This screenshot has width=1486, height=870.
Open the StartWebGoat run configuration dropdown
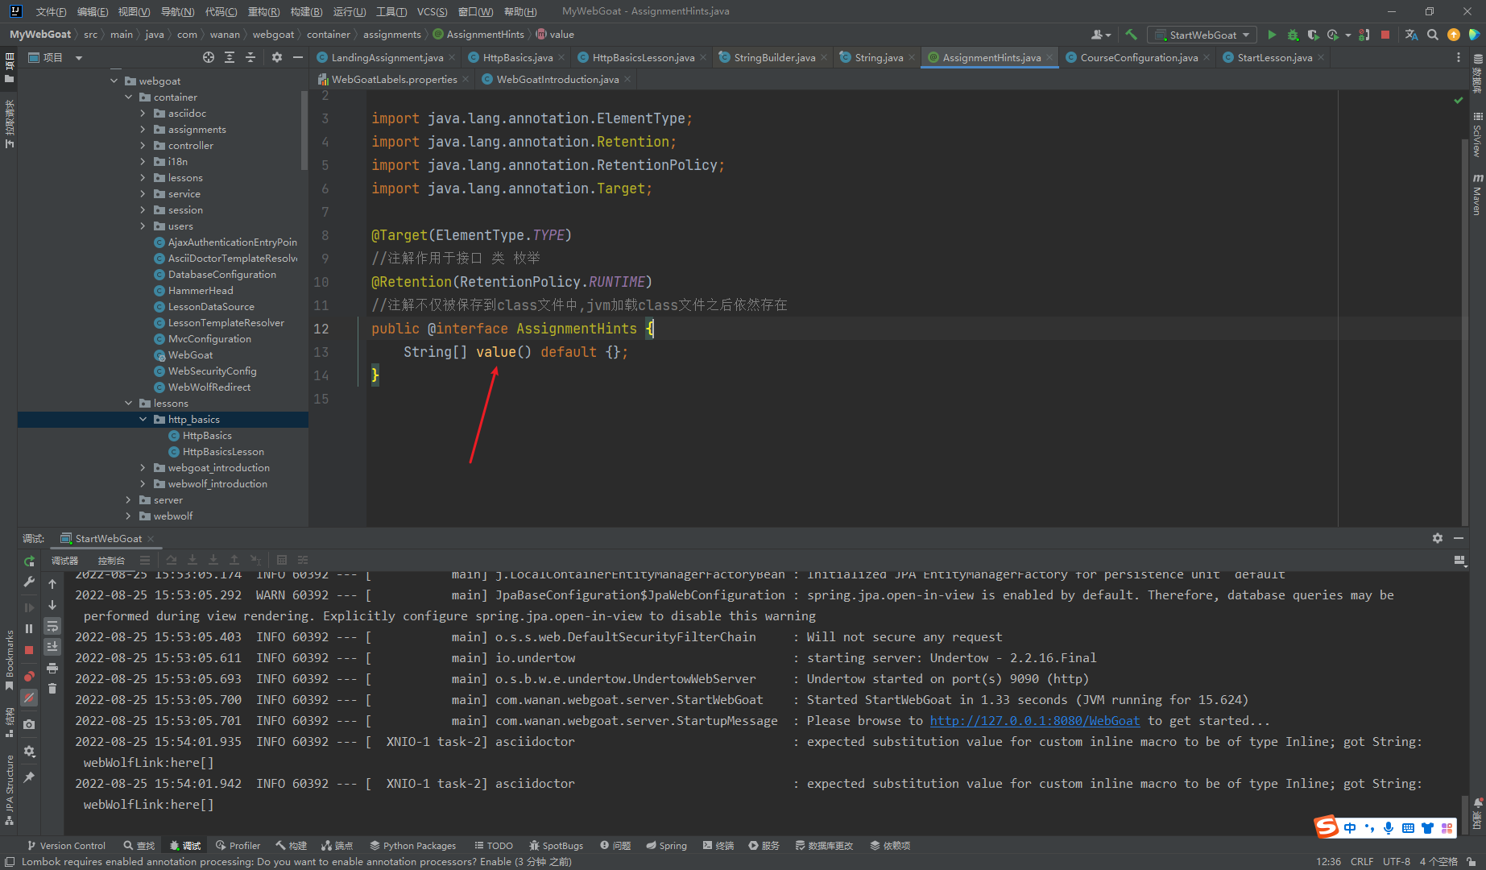[x=1202, y=35]
